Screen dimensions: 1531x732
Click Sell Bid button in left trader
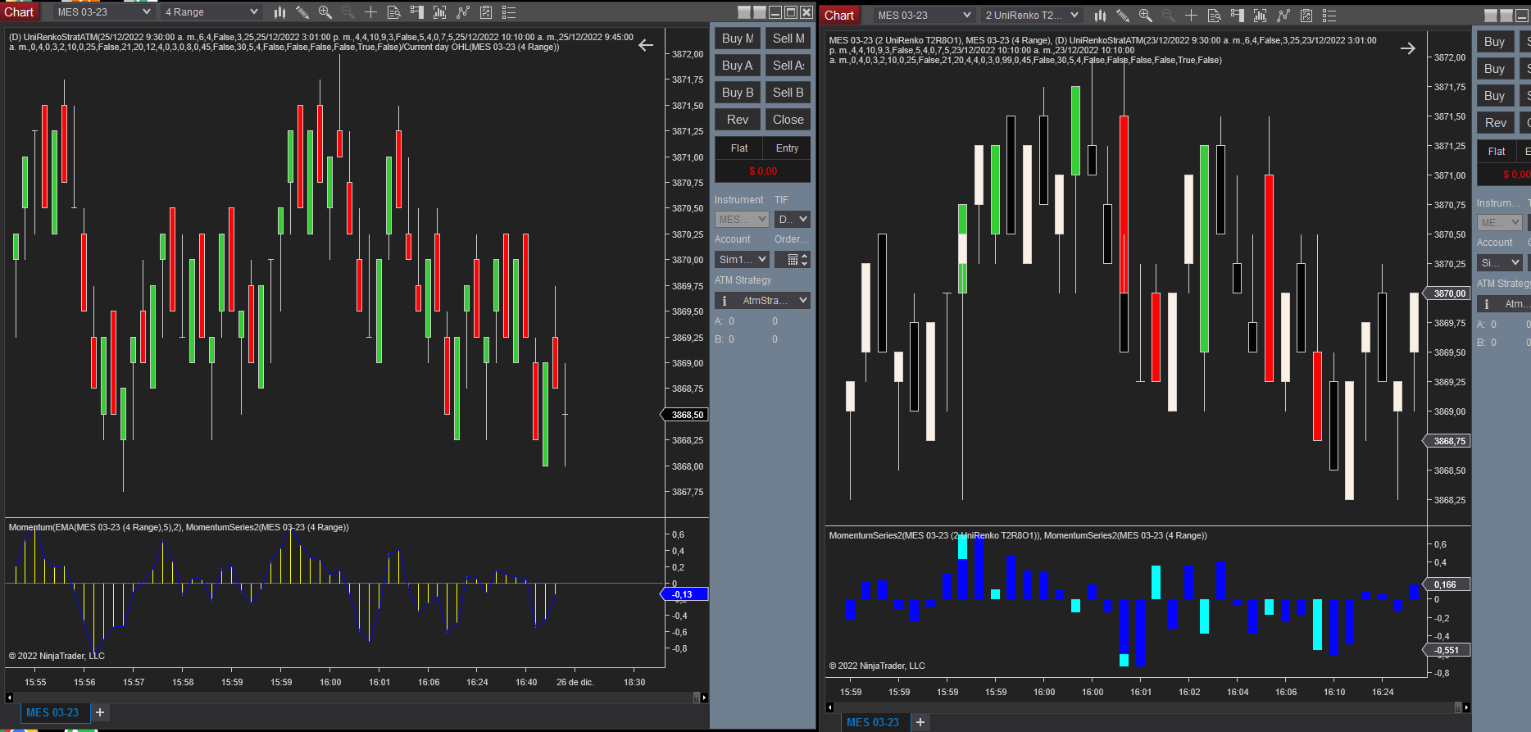coord(788,93)
